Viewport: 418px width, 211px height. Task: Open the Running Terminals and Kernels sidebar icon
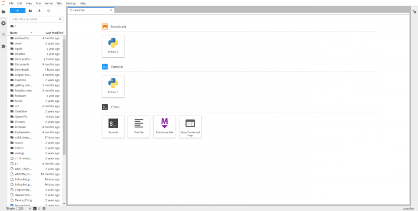tap(3, 23)
